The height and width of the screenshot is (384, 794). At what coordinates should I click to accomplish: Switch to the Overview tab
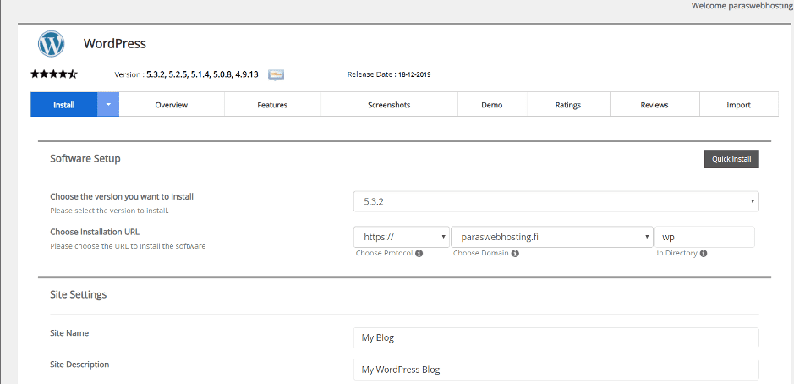click(x=172, y=105)
